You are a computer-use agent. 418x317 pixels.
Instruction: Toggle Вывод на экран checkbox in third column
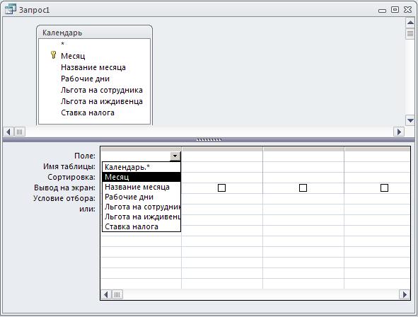[303, 188]
